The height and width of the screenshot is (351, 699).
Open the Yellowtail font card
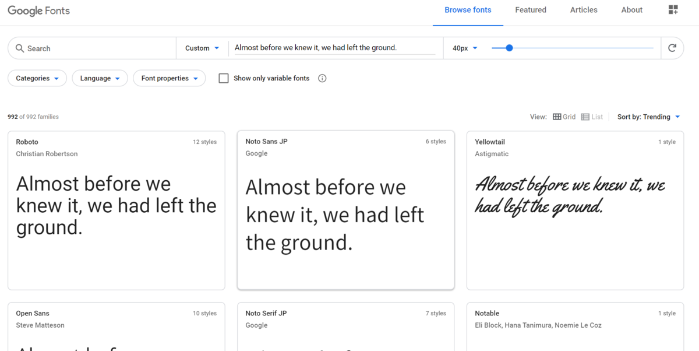point(575,210)
